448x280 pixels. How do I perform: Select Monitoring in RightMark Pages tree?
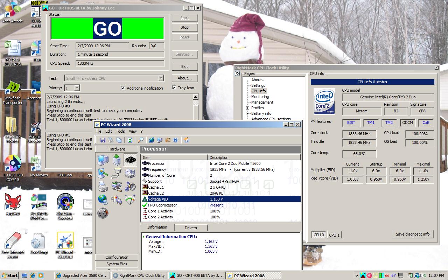coord(260,97)
